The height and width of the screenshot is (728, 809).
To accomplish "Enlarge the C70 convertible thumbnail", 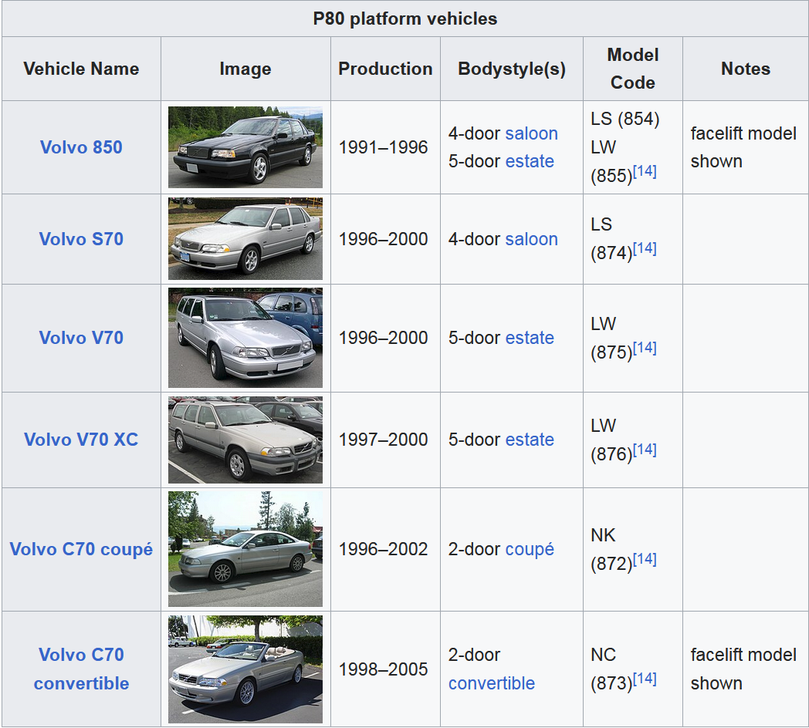I will [245, 669].
